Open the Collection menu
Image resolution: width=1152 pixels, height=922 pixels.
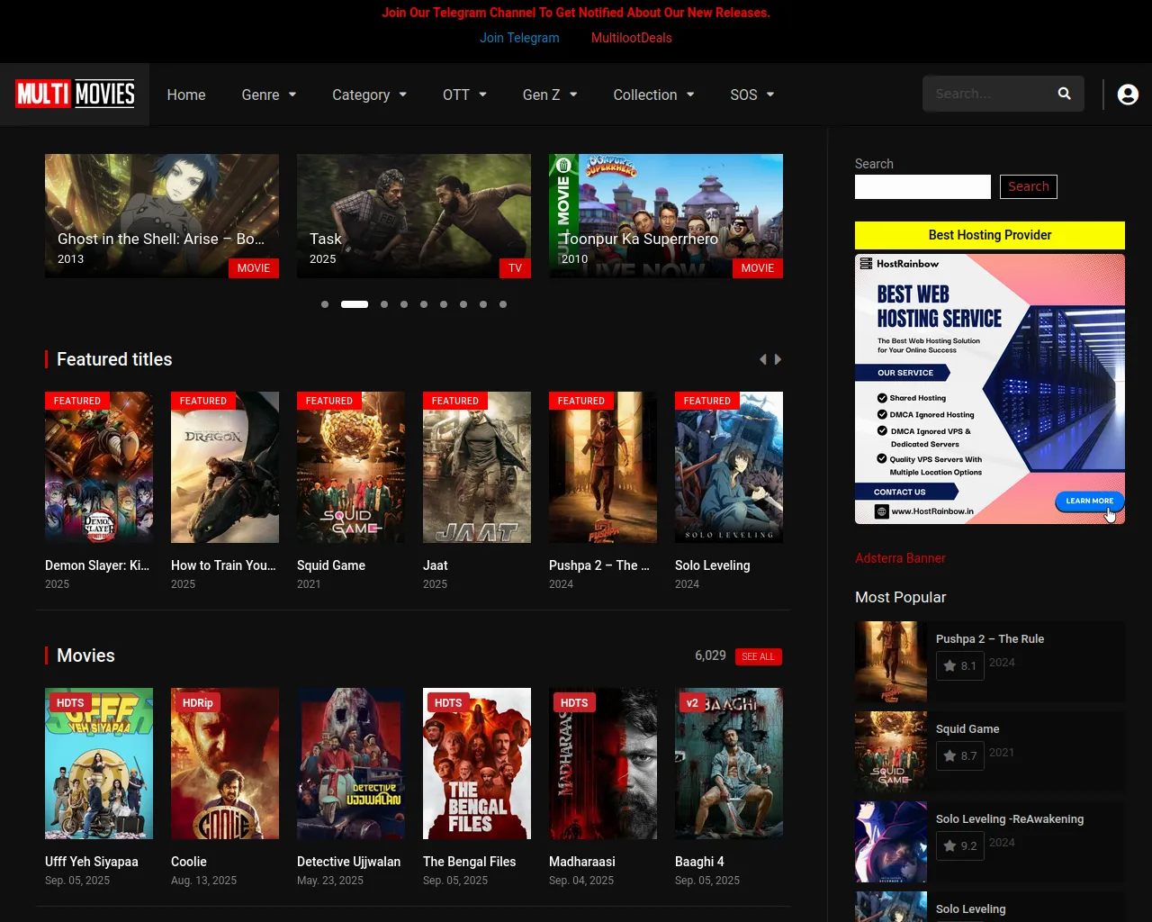[653, 95]
